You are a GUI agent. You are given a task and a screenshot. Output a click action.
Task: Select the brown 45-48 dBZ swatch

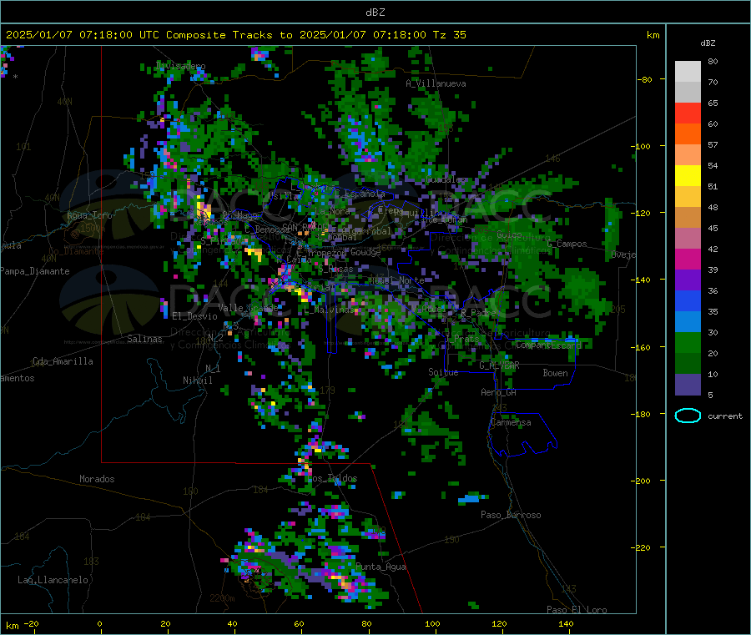tap(688, 218)
